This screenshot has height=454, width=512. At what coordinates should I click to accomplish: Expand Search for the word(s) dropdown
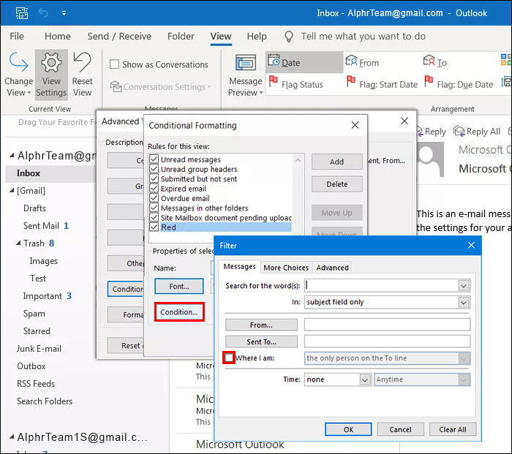coord(464,285)
